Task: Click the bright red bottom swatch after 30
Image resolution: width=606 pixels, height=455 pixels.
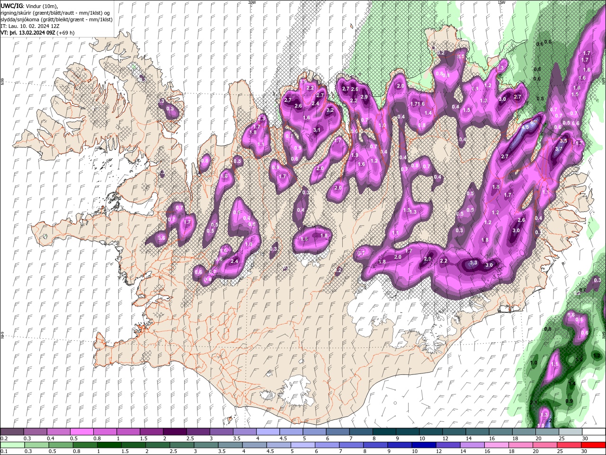Action: (x=594, y=445)
